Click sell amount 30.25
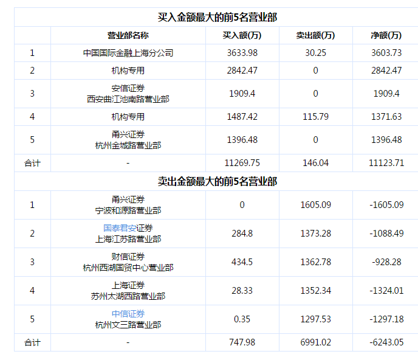The width and height of the screenshot is (418, 357). point(316,53)
